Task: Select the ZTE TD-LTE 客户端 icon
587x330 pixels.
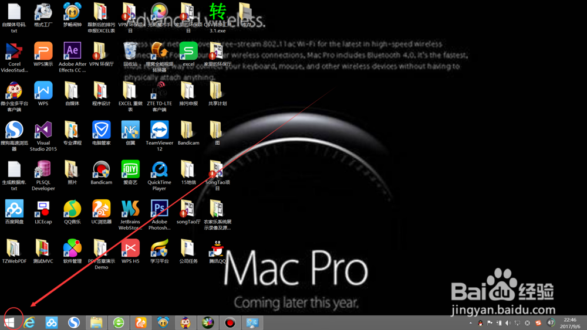Action: coord(159,97)
